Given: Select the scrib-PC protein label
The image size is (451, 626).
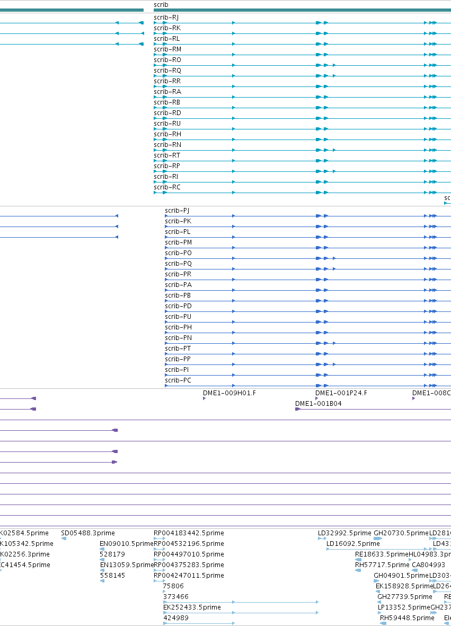Looking at the screenshot, I should [178, 380].
